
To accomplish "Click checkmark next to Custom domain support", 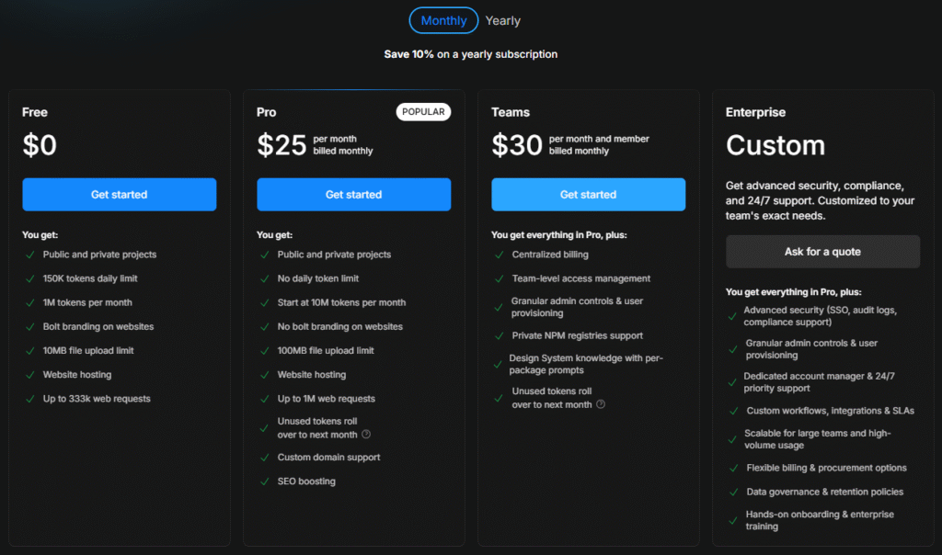I will 264,458.
